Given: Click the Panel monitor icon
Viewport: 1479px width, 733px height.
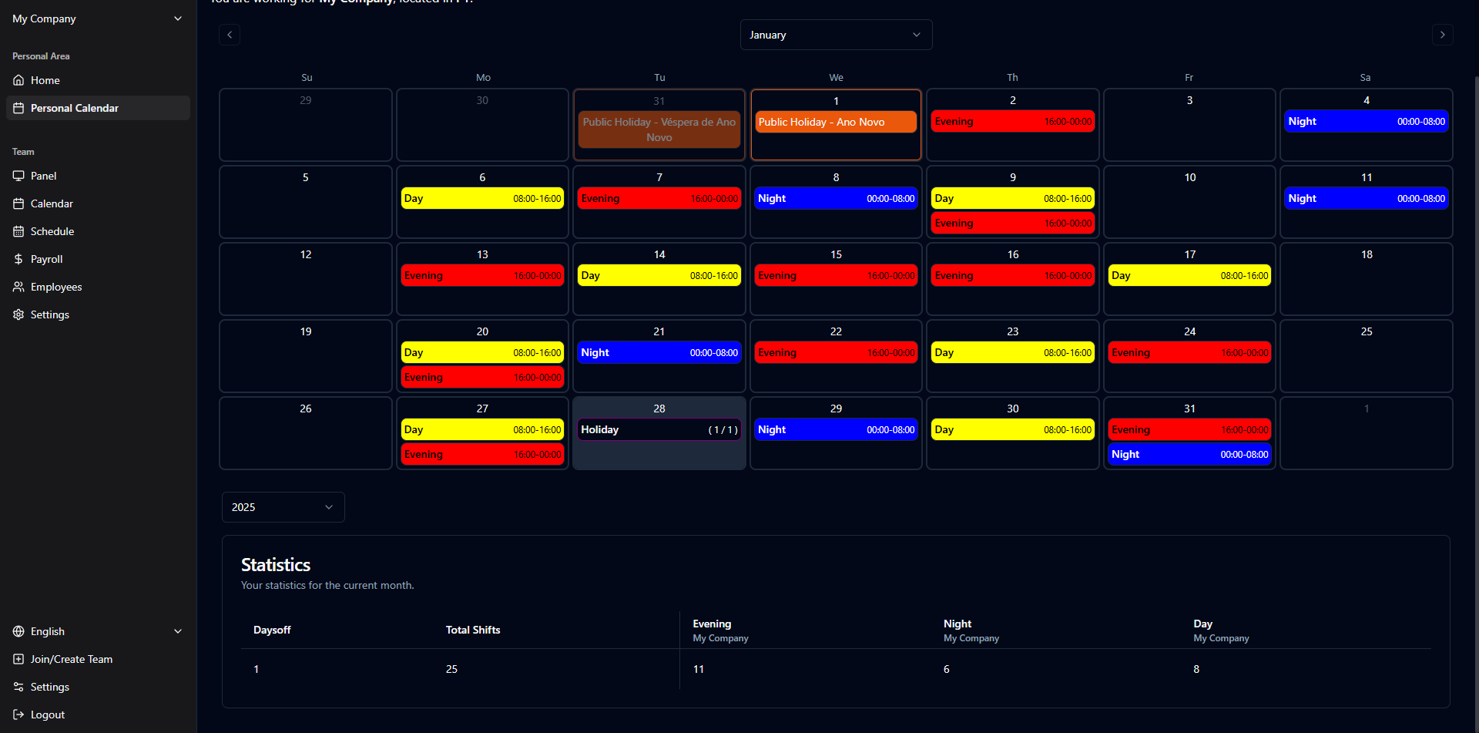Looking at the screenshot, I should pyautogui.click(x=18, y=176).
